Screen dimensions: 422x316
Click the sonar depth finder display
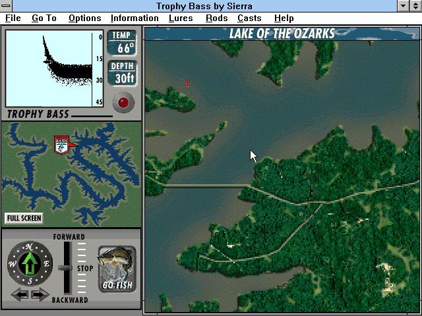tap(54, 68)
